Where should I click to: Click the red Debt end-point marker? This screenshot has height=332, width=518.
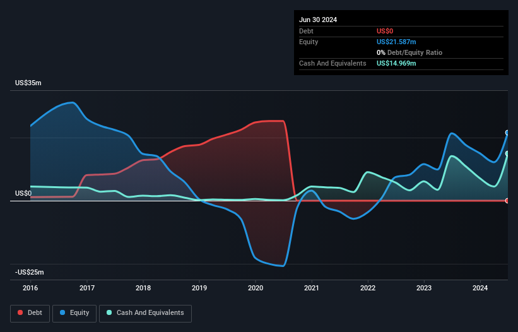point(507,201)
